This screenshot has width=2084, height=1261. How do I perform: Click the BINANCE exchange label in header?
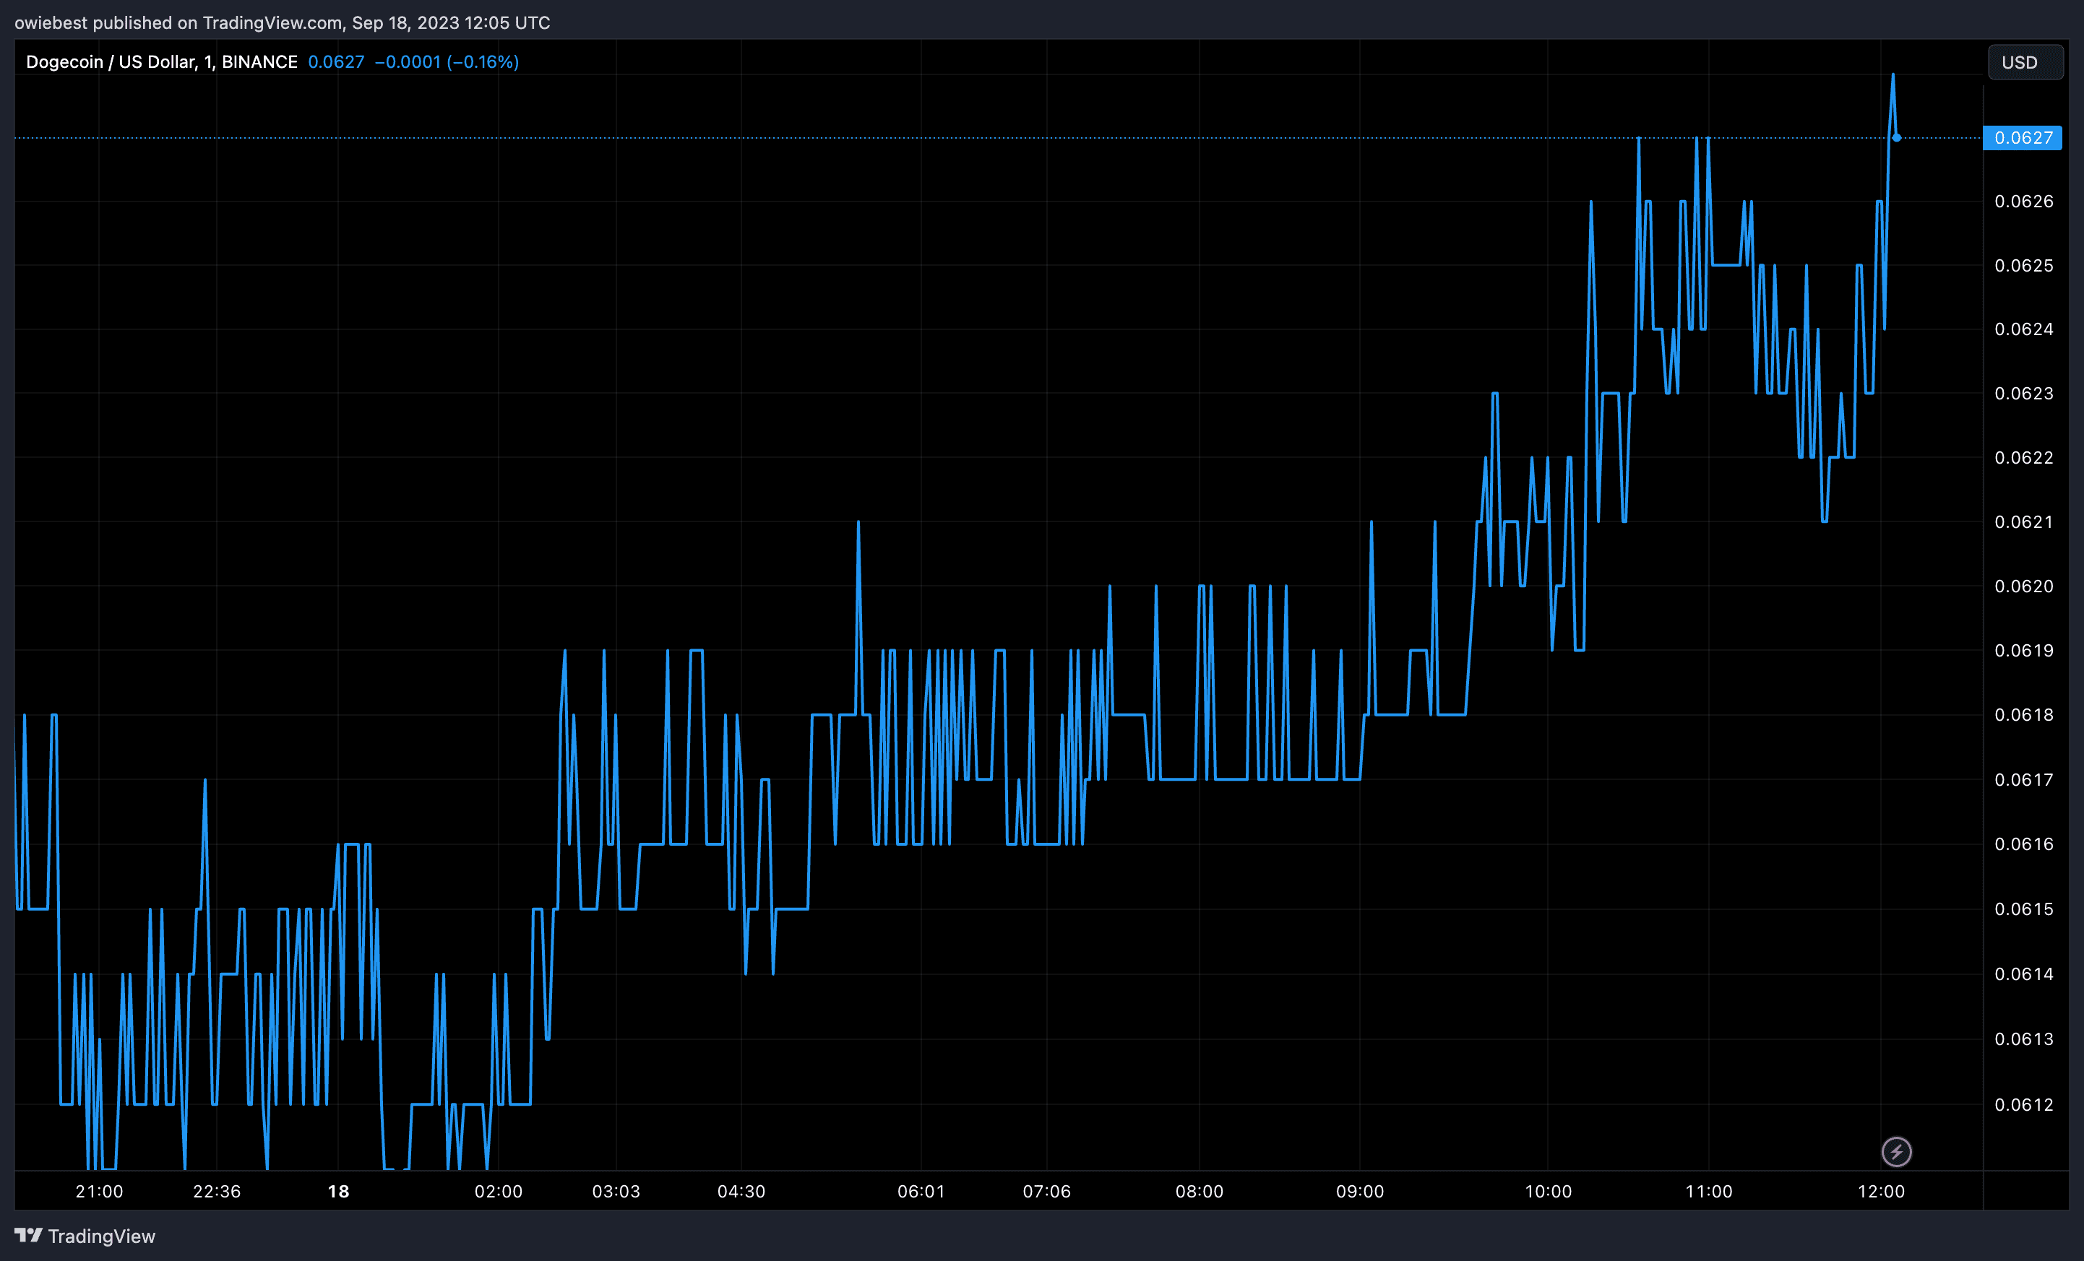259,61
